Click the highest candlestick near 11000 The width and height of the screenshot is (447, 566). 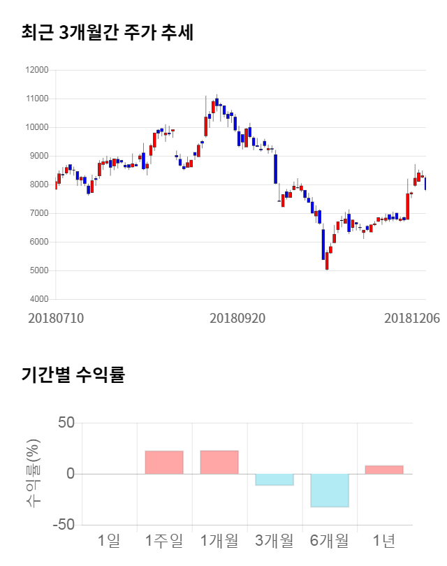[217, 102]
